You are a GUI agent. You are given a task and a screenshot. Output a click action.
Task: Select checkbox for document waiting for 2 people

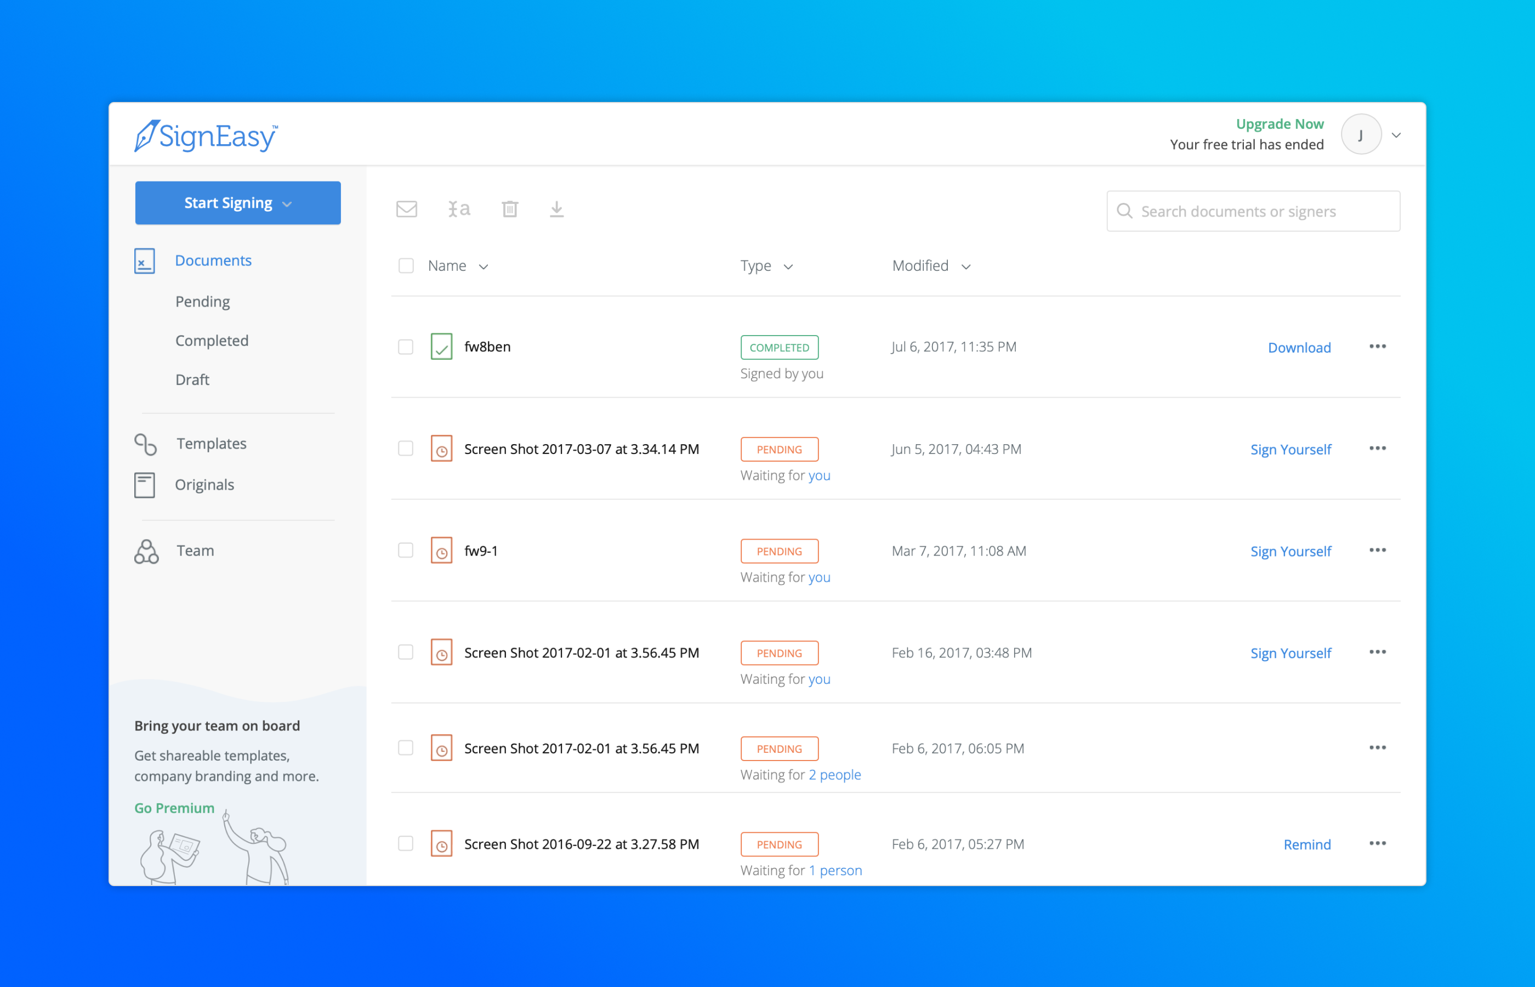click(406, 747)
